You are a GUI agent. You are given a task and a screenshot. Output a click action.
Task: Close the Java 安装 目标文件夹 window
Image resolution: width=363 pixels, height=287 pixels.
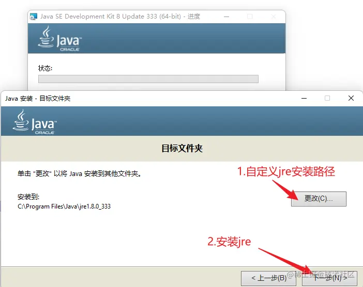(x=351, y=98)
